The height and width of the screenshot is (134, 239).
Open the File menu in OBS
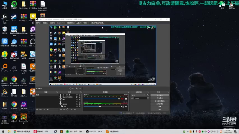pyautogui.click(x=39, y=23)
